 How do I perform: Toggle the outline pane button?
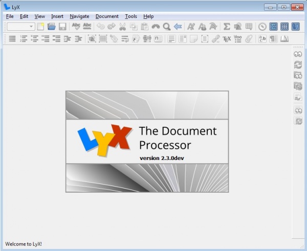click(295, 27)
